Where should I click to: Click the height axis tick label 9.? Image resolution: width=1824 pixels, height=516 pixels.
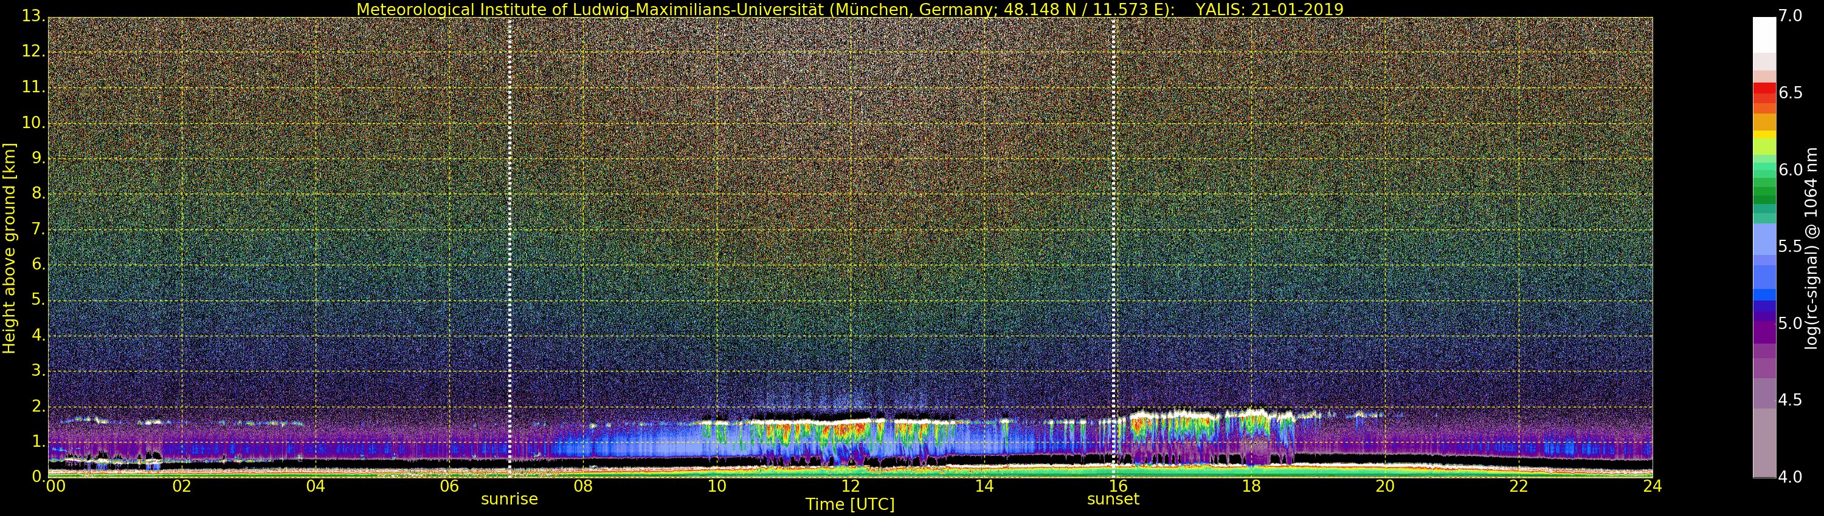pos(38,158)
